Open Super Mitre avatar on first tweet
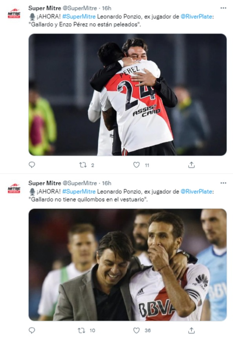The height and width of the screenshot is (339, 233). [14, 13]
